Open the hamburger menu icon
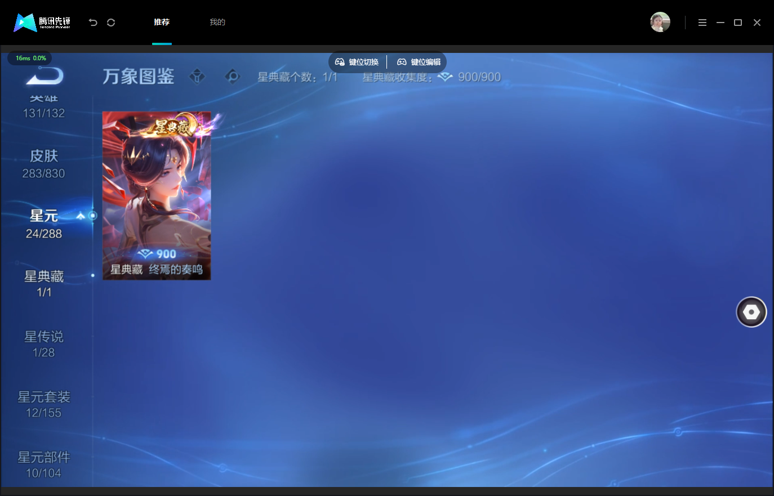This screenshot has height=496, width=774. click(702, 23)
